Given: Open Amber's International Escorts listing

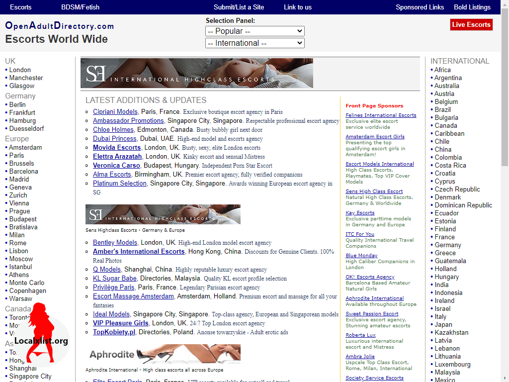Looking at the screenshot, I should (139, 251).
